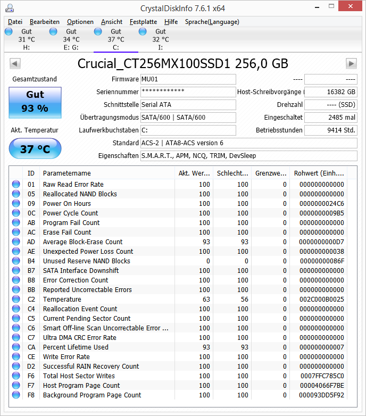Click the Eingeschaltet value 2485 mal

tap(331, 117)
